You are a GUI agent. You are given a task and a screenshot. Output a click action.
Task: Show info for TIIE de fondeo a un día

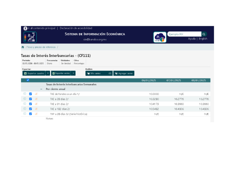coord(25,94)
